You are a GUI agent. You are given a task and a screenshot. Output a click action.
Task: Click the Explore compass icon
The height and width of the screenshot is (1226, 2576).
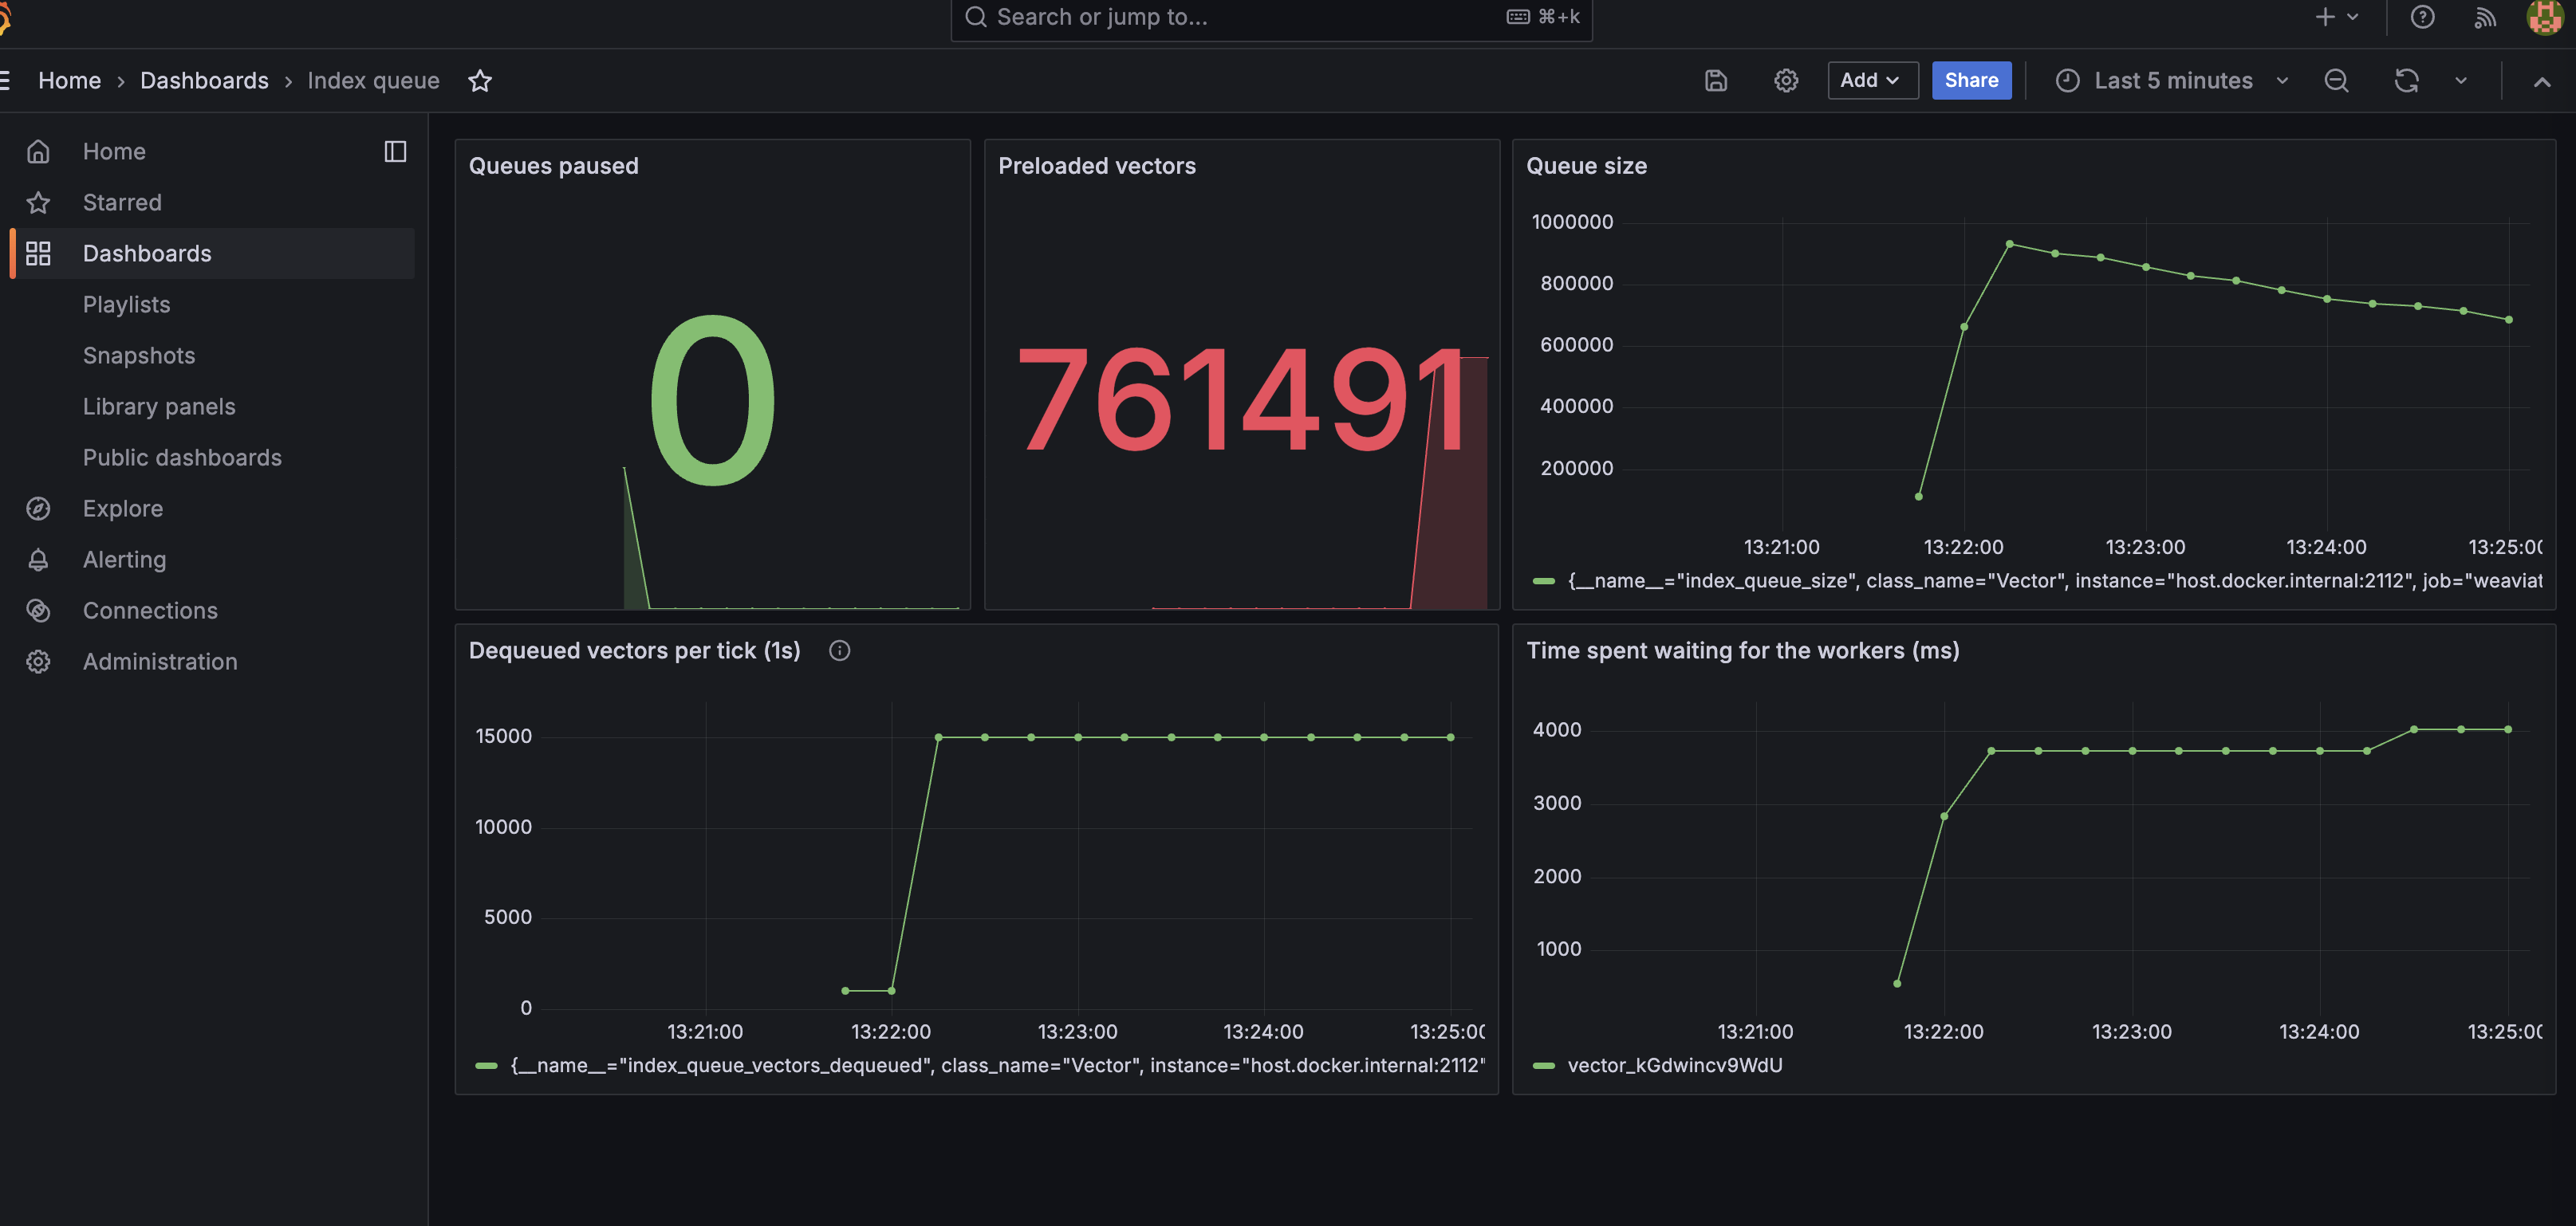click(x=38, y=508)
